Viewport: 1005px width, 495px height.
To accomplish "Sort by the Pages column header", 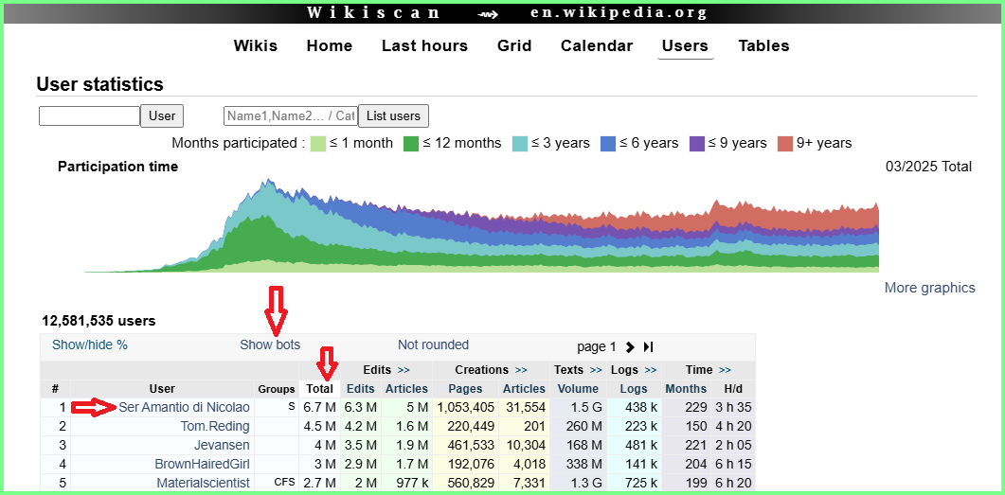I will [465, 389].
